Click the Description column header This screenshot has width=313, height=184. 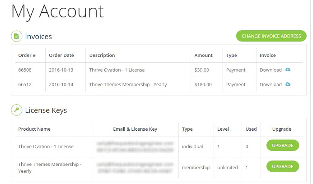pos(102,55)
